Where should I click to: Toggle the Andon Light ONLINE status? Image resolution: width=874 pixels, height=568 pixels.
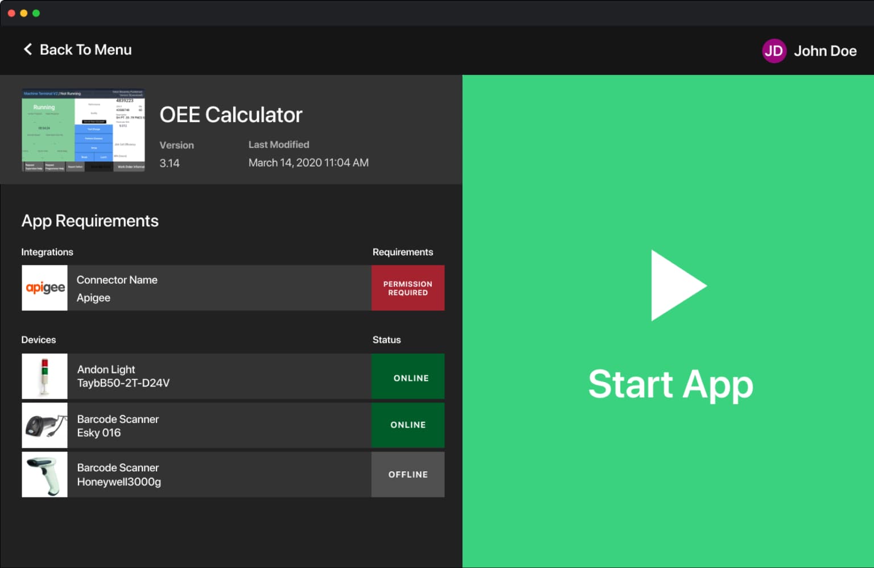tap(407, 377)
